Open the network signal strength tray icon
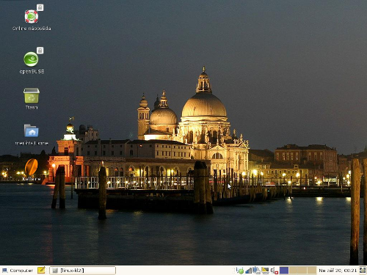Image resolution: width=367 pixels, height=275 pixels. click(249, 271)
